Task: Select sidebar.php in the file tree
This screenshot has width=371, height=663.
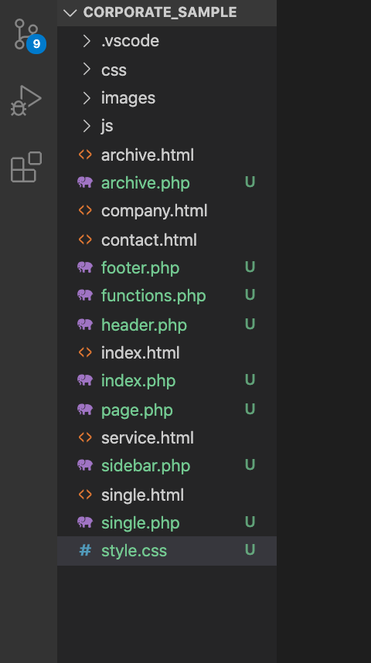Action: click(167, 465)
